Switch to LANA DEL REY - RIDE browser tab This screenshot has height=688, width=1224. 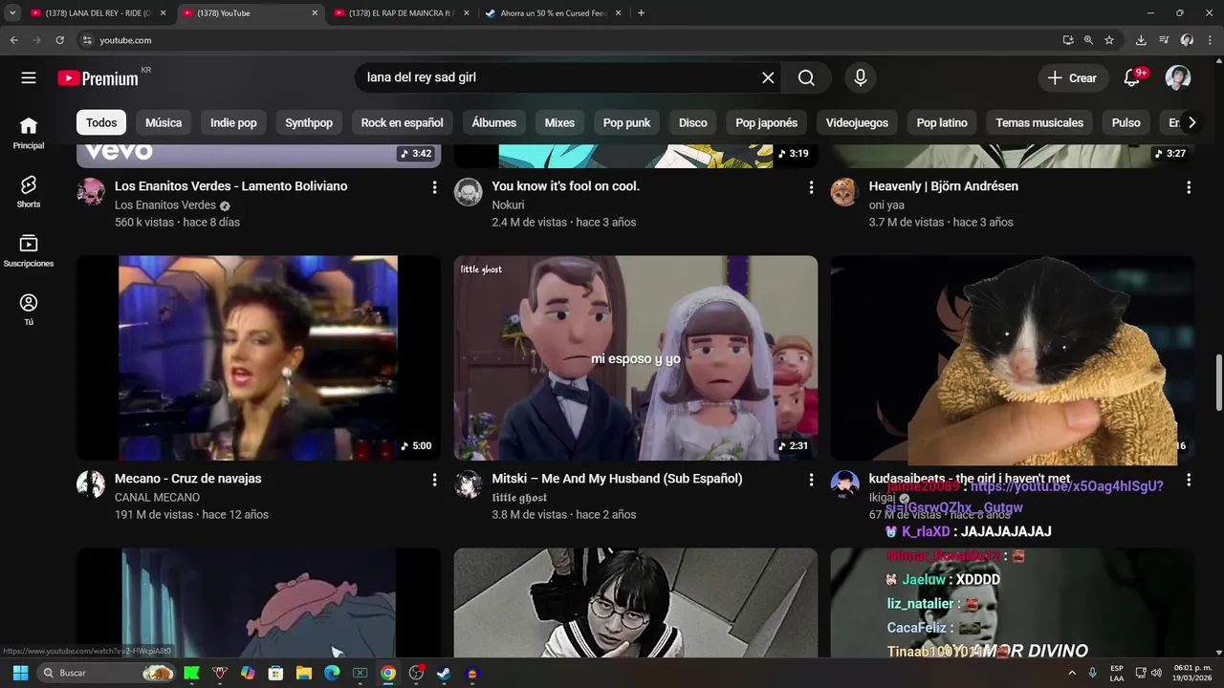tap(98, 13)
